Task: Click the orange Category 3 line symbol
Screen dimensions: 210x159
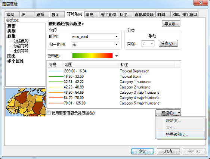Action: point(56,93)
